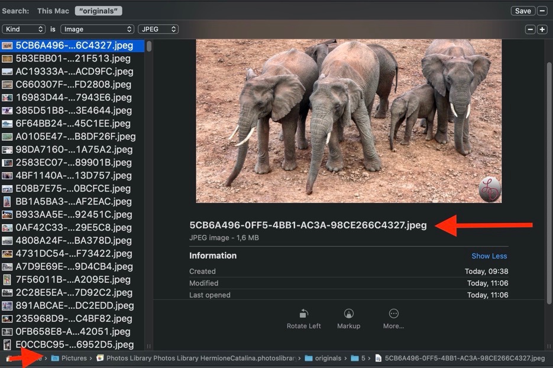The height and width of the screenshot is (368, 553).
Task: Click the minus button beside Save
Action: click(x=542, y=11)
